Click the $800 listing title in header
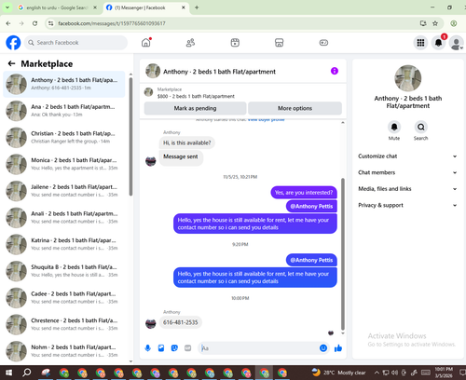The height and width of the screenshot is (380, 466). click(196, 96)
